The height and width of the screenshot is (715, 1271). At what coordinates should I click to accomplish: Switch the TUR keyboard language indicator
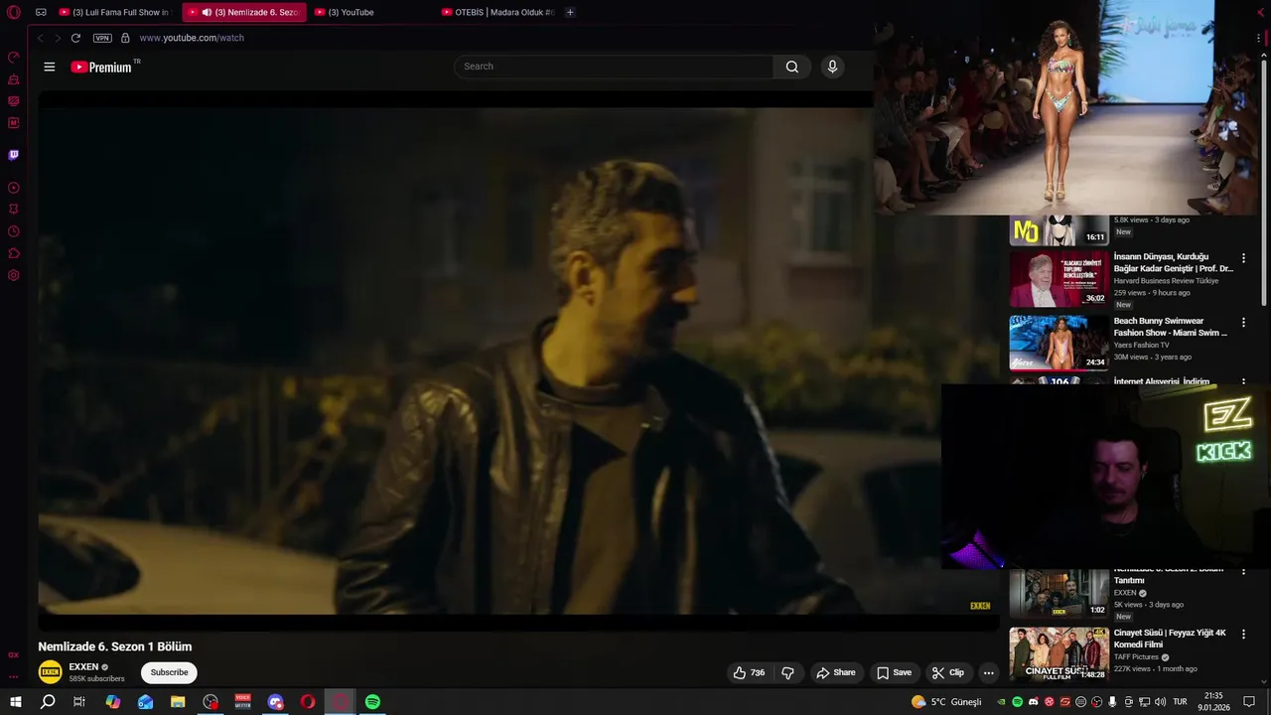[1180, 702]
